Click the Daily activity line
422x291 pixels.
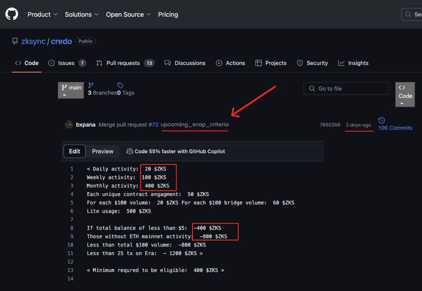(126, 169)
